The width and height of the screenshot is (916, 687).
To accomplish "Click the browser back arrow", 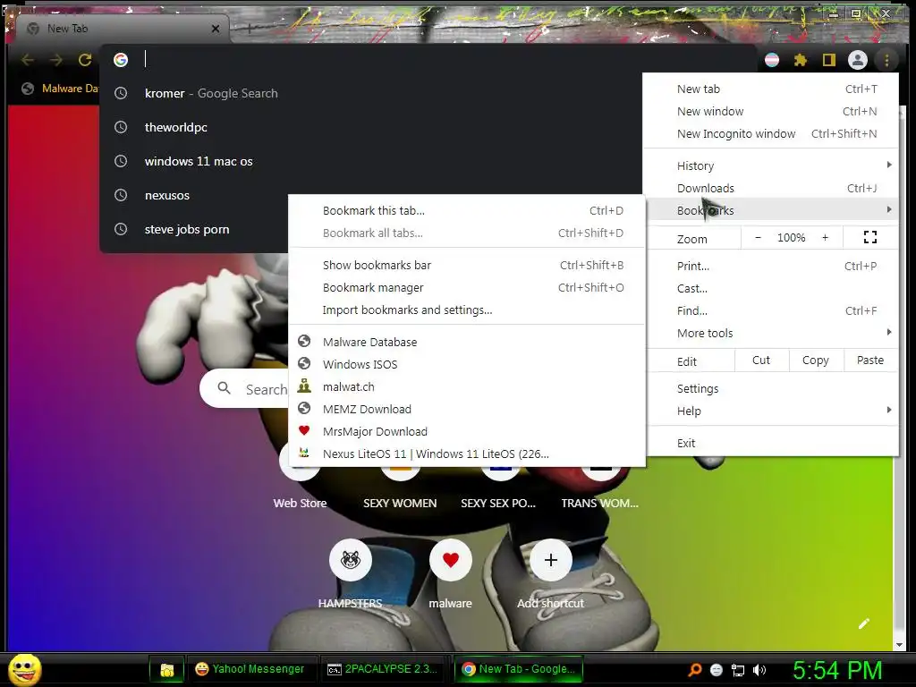I will pos(28,60).
